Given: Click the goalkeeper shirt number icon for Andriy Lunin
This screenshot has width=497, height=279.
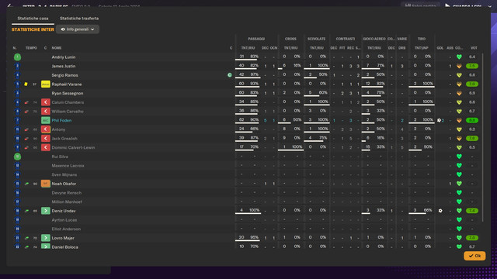Looking at the screenshot, I should 17,57.
